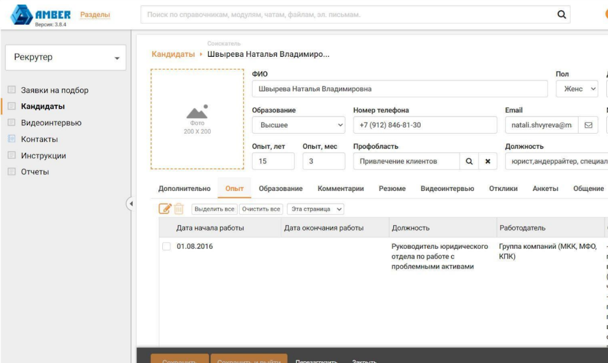Switch to the Анкеты tab
This screenshot has width=608, height=363.
545,189
